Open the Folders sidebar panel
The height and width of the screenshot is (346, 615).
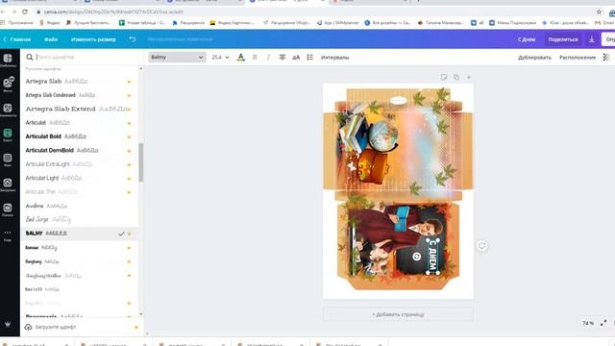[x=8, y=210]
